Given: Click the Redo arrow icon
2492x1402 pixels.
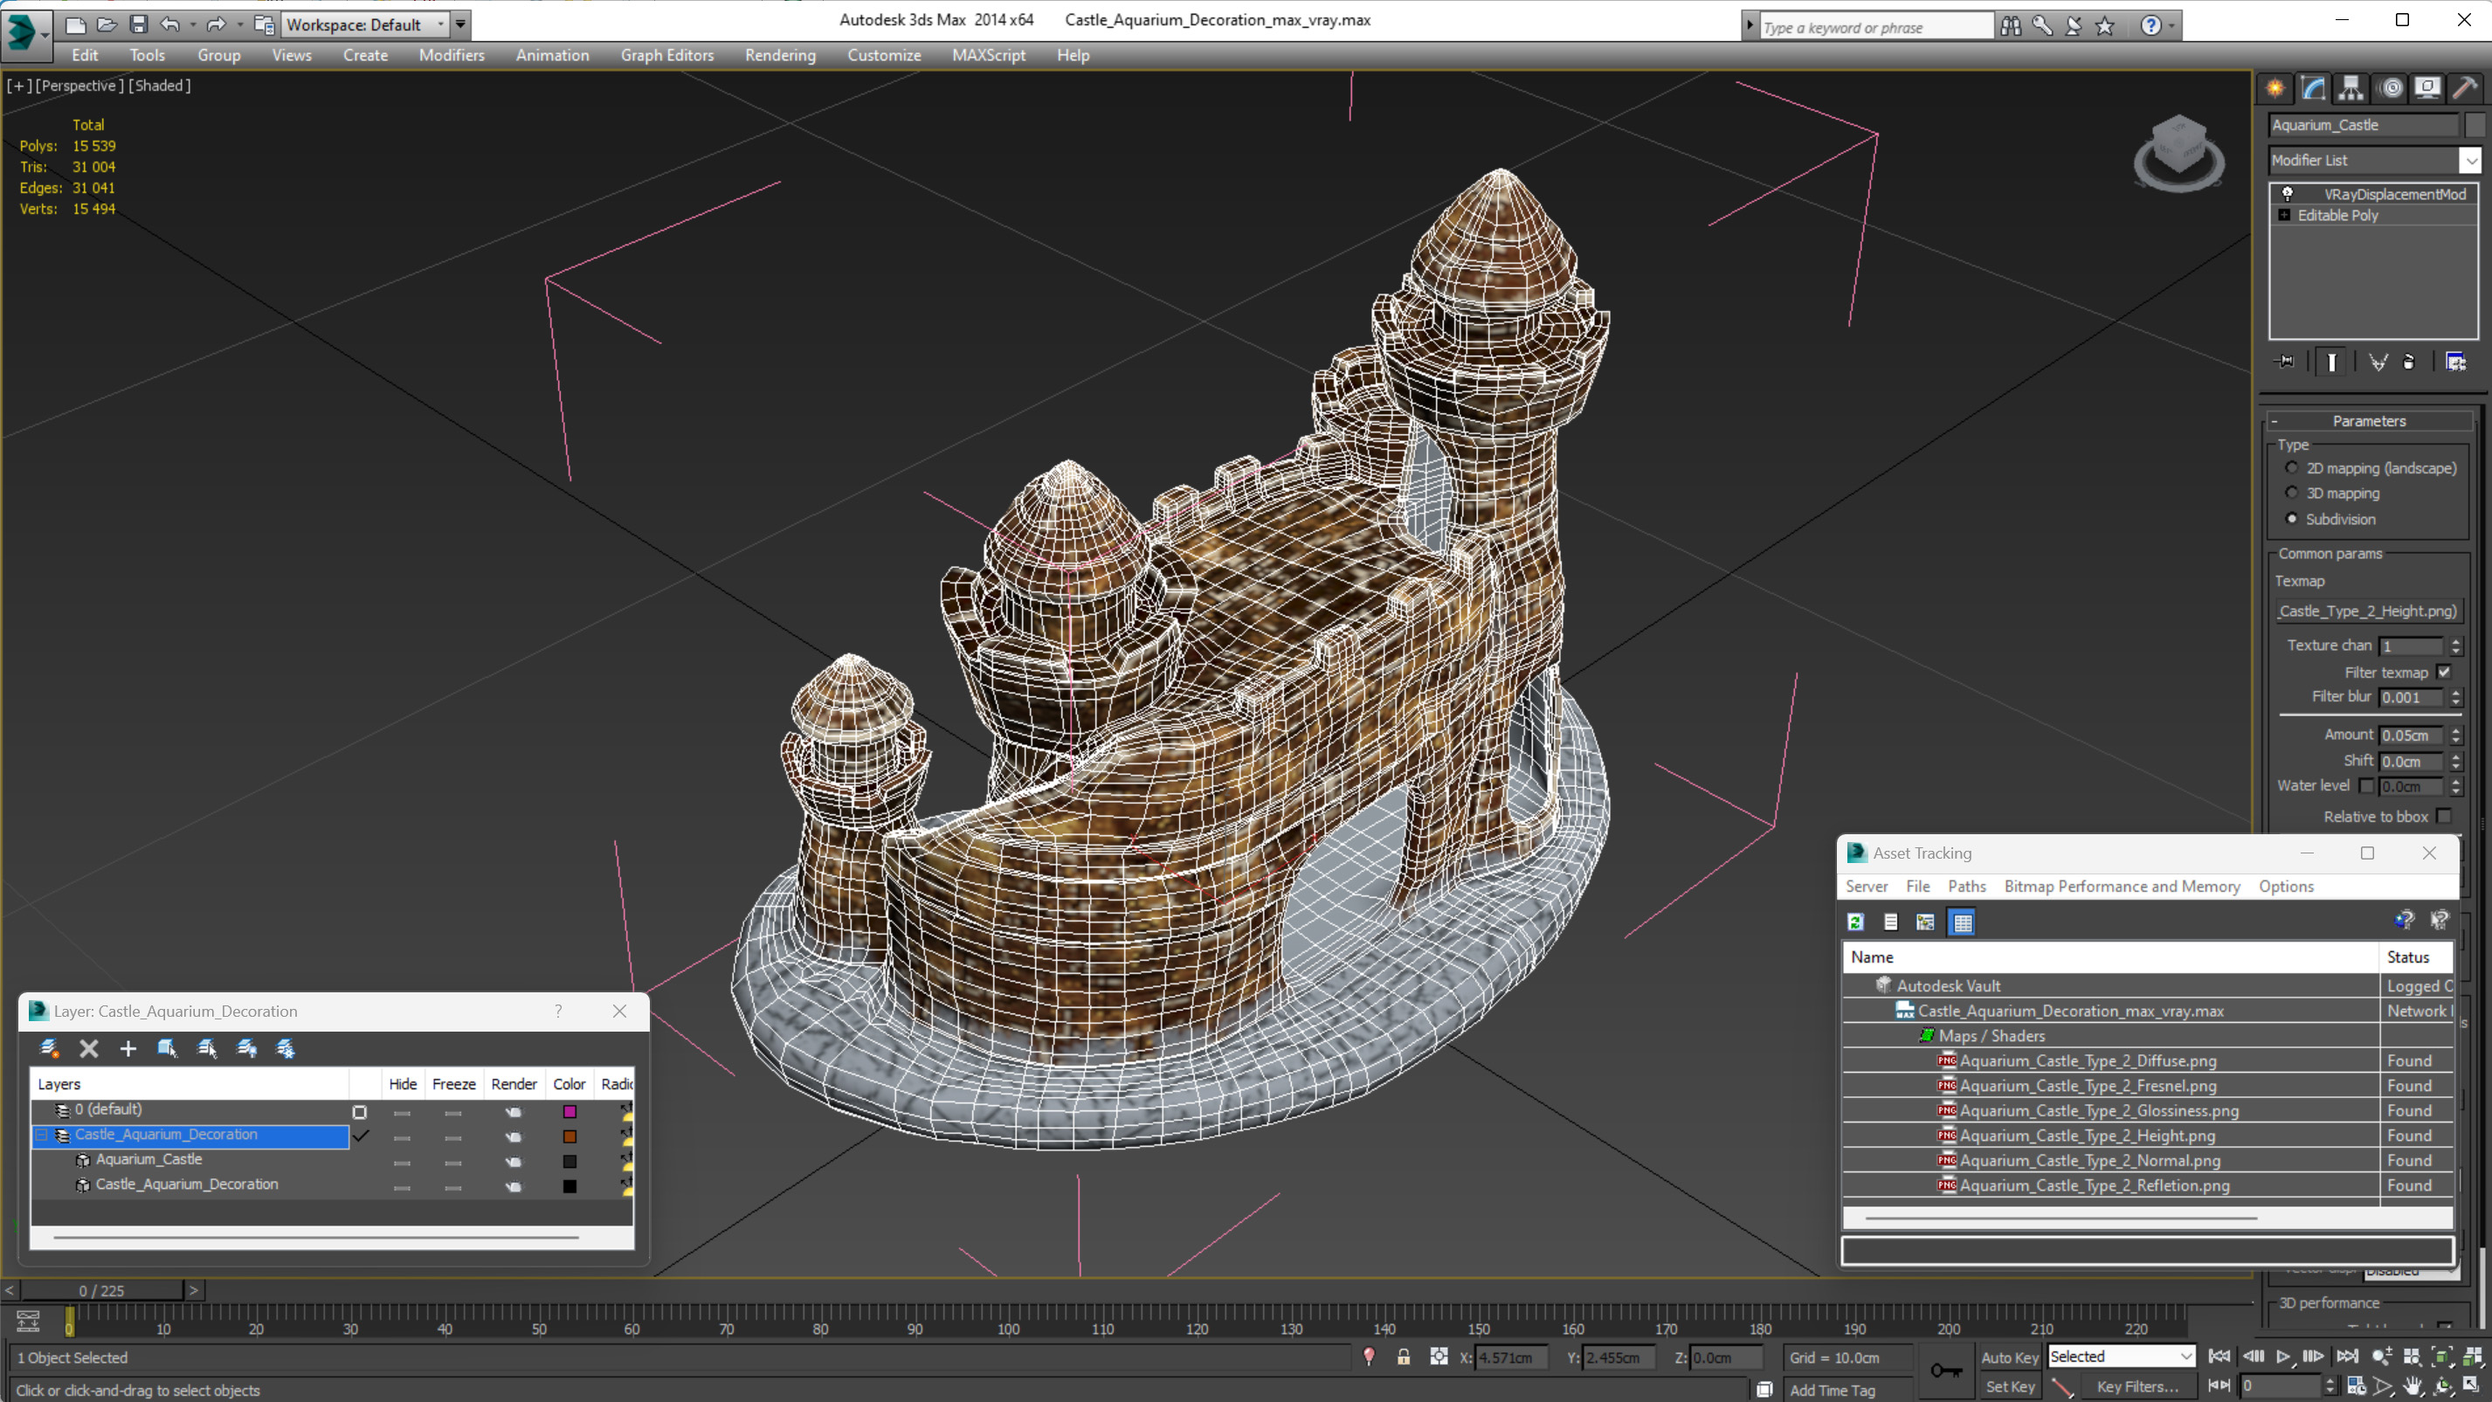Looking at the screenshot, I should pos(216,24).
